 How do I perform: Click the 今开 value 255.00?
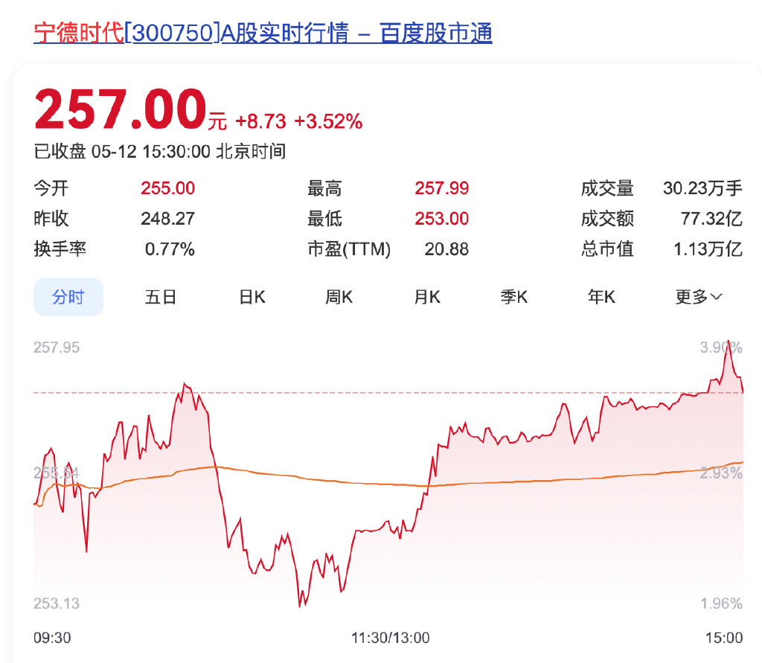pyautogui.click(x=167, y=188)
